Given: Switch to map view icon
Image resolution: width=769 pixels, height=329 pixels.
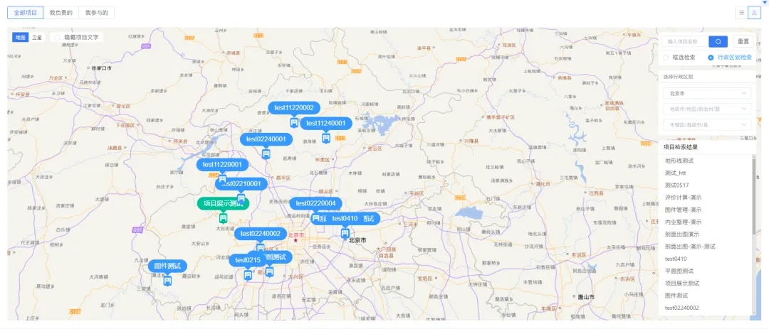Looking at the screenshot, I should point(754,13).
